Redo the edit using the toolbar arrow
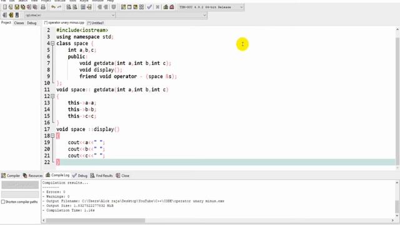The height and width of the screenshot is (225, 400). point(59,7)
